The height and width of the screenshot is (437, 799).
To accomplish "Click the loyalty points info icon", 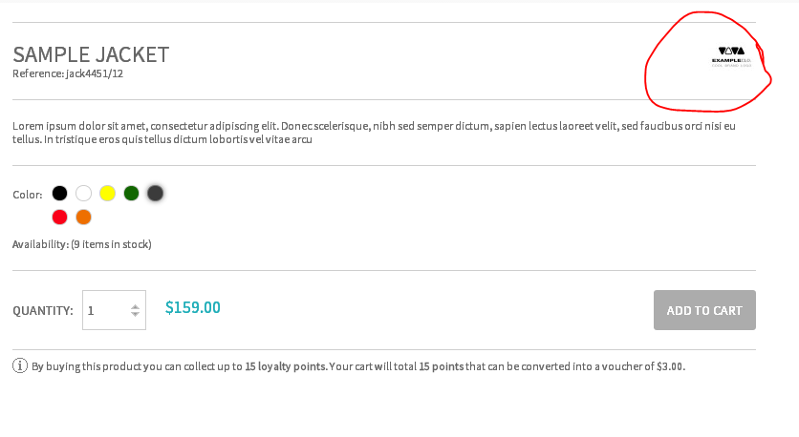I will coord(20,365).
